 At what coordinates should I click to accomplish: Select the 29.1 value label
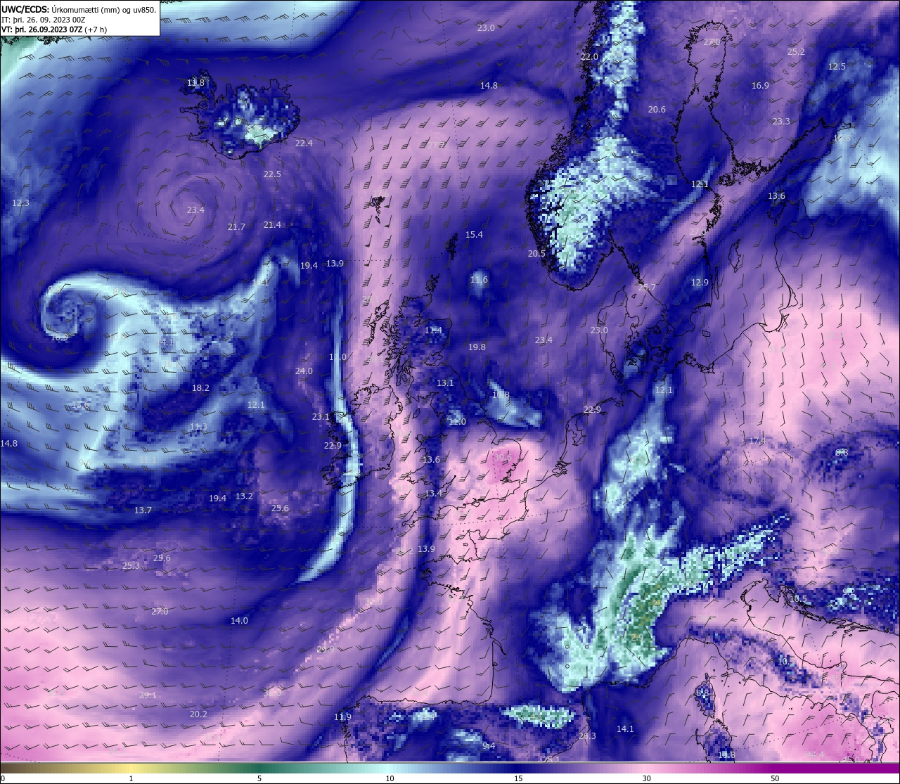[148, 695]
